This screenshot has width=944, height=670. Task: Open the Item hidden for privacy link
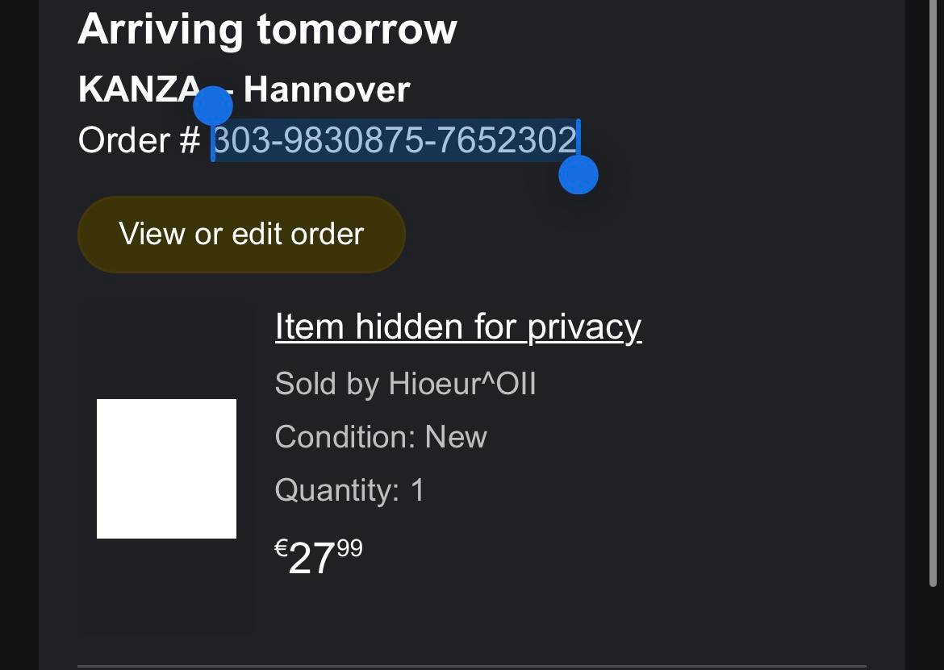pyautogui.click(x=457, y=327)
